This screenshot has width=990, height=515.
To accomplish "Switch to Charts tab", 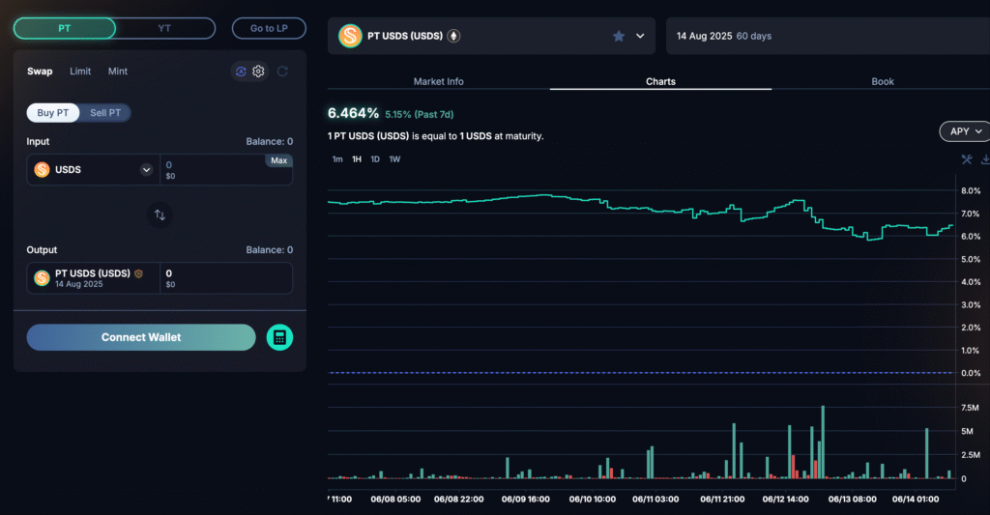I will (x=660, y=81).
